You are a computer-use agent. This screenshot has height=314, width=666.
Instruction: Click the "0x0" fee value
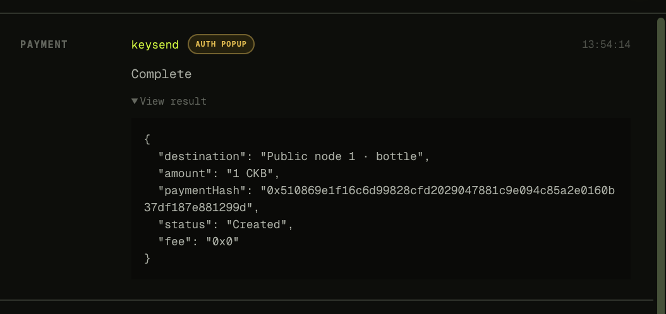point(222,241)
